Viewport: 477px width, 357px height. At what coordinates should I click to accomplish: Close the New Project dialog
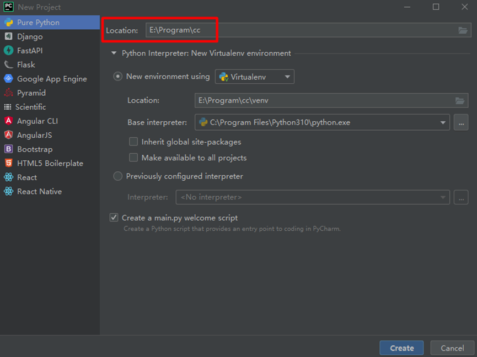pos(464,7)
